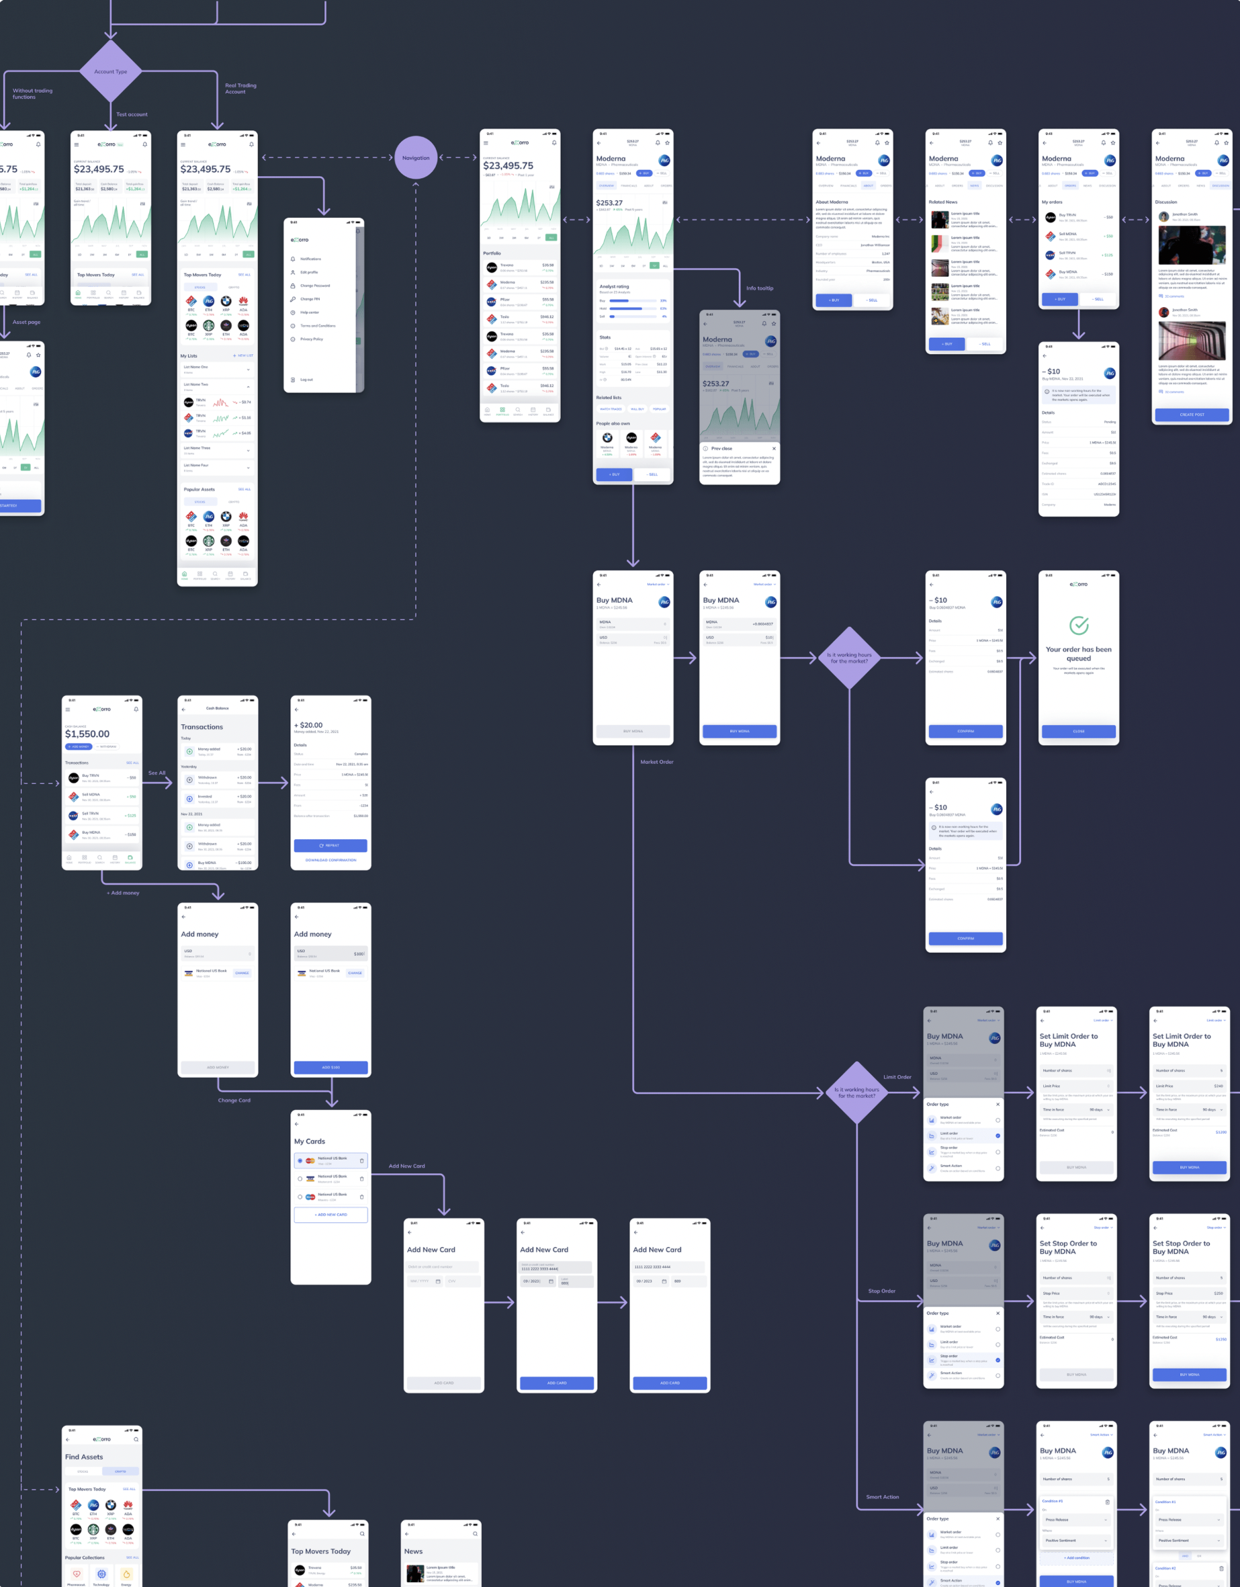Viewport: 1240px width, 1587px height.
Task: Expand List Name One in My Lists
Action: [249, 369]
